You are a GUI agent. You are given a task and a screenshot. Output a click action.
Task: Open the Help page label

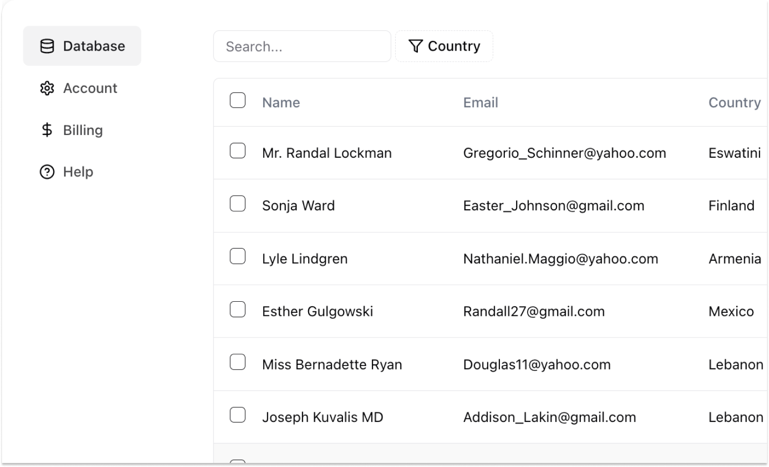[78, 172]
